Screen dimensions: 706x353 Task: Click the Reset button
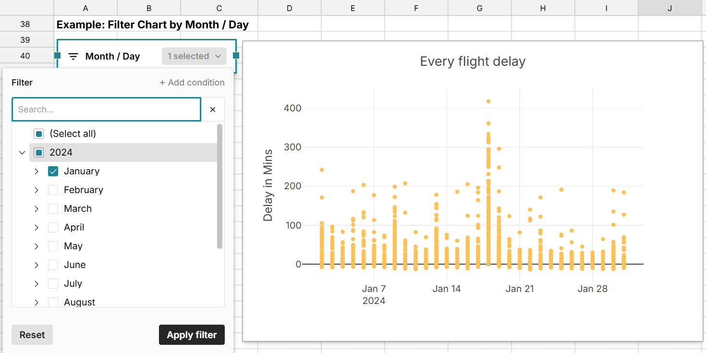point(32,335)
